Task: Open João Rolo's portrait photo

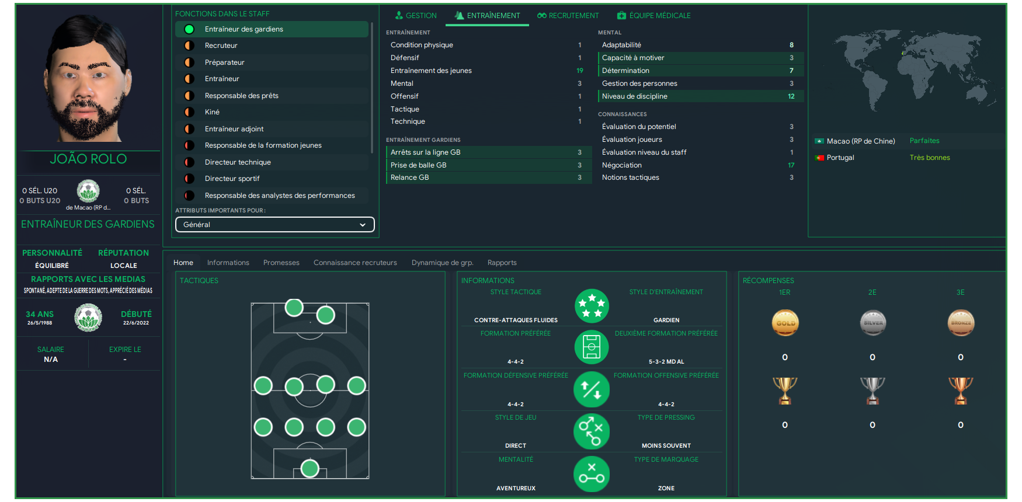Action: pyautogui.click(x=89, y=78)
